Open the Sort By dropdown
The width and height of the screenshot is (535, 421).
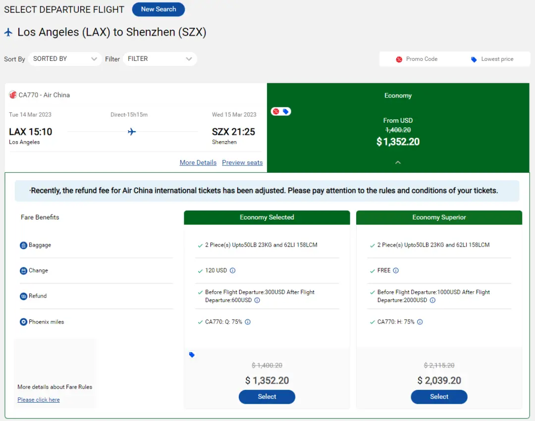(65, 59)
